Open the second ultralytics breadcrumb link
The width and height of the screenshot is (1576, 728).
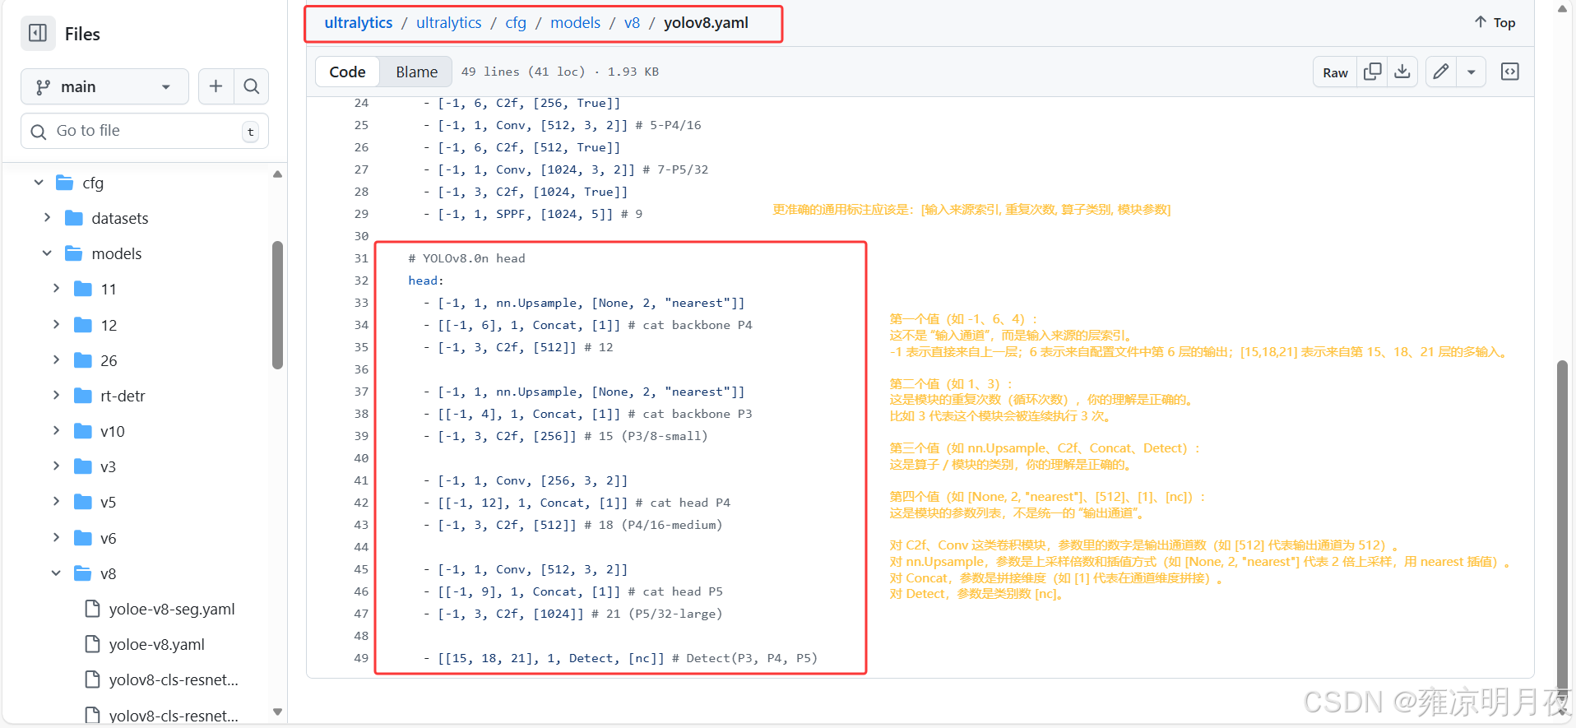coord(448,23)
